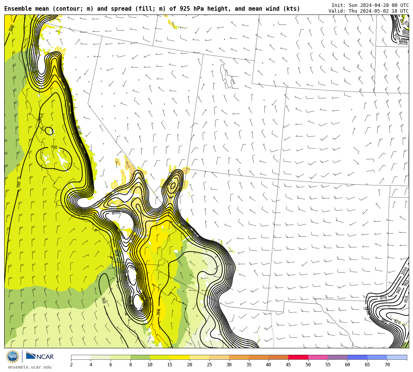Screen dimensions: 413x372
Task: Click the NCAR logo
Action: pyautogui.click(x=40, y=356)
